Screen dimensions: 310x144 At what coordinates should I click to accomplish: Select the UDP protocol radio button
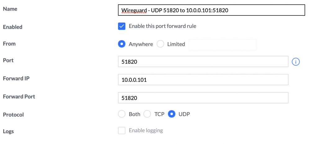click(171, 114)
